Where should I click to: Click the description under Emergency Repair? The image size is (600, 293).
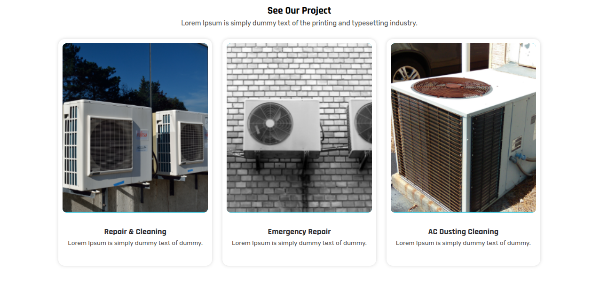(299, 243)
